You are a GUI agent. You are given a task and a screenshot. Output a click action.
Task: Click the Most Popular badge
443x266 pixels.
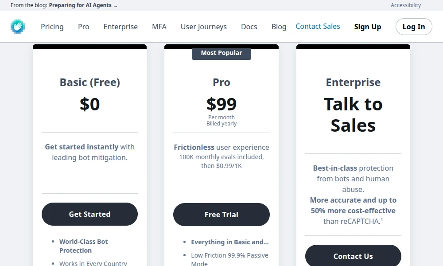(221, 53)
